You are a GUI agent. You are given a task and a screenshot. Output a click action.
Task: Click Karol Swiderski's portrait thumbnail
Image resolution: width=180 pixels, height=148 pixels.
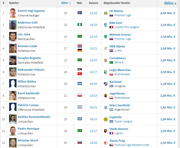point(13,95)
